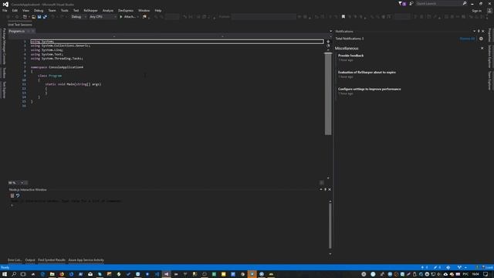
Task: Click Sign in link
Action: [477, 11]
